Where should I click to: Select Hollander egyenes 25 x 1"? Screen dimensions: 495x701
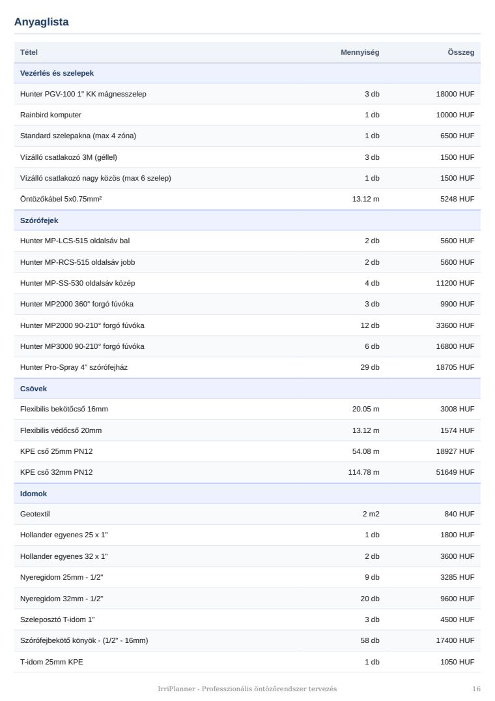click(x=64, y=535)
